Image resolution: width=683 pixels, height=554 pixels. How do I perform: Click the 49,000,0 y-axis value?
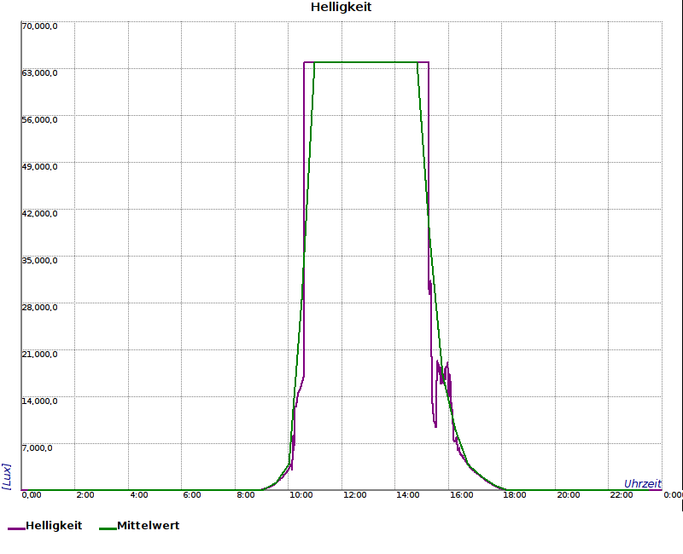click(39, 167)
